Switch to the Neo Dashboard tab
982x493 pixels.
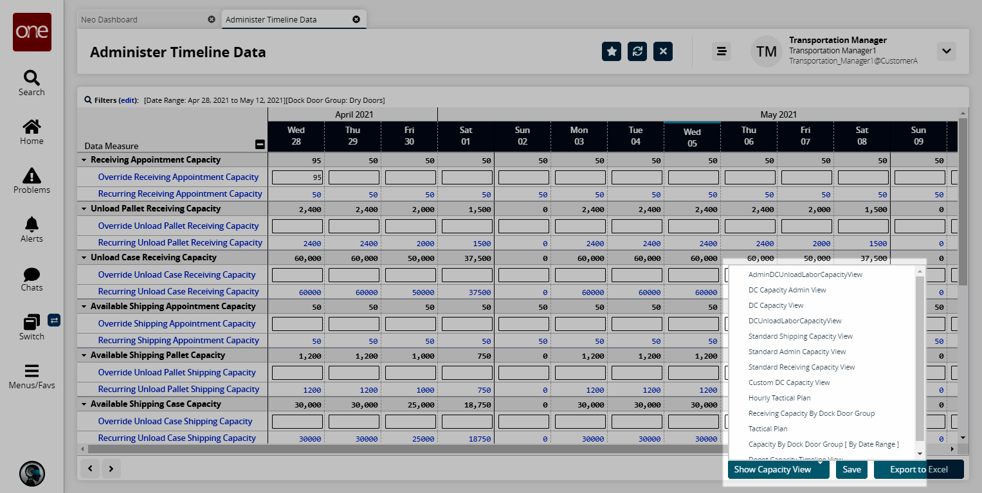[109, 19]
